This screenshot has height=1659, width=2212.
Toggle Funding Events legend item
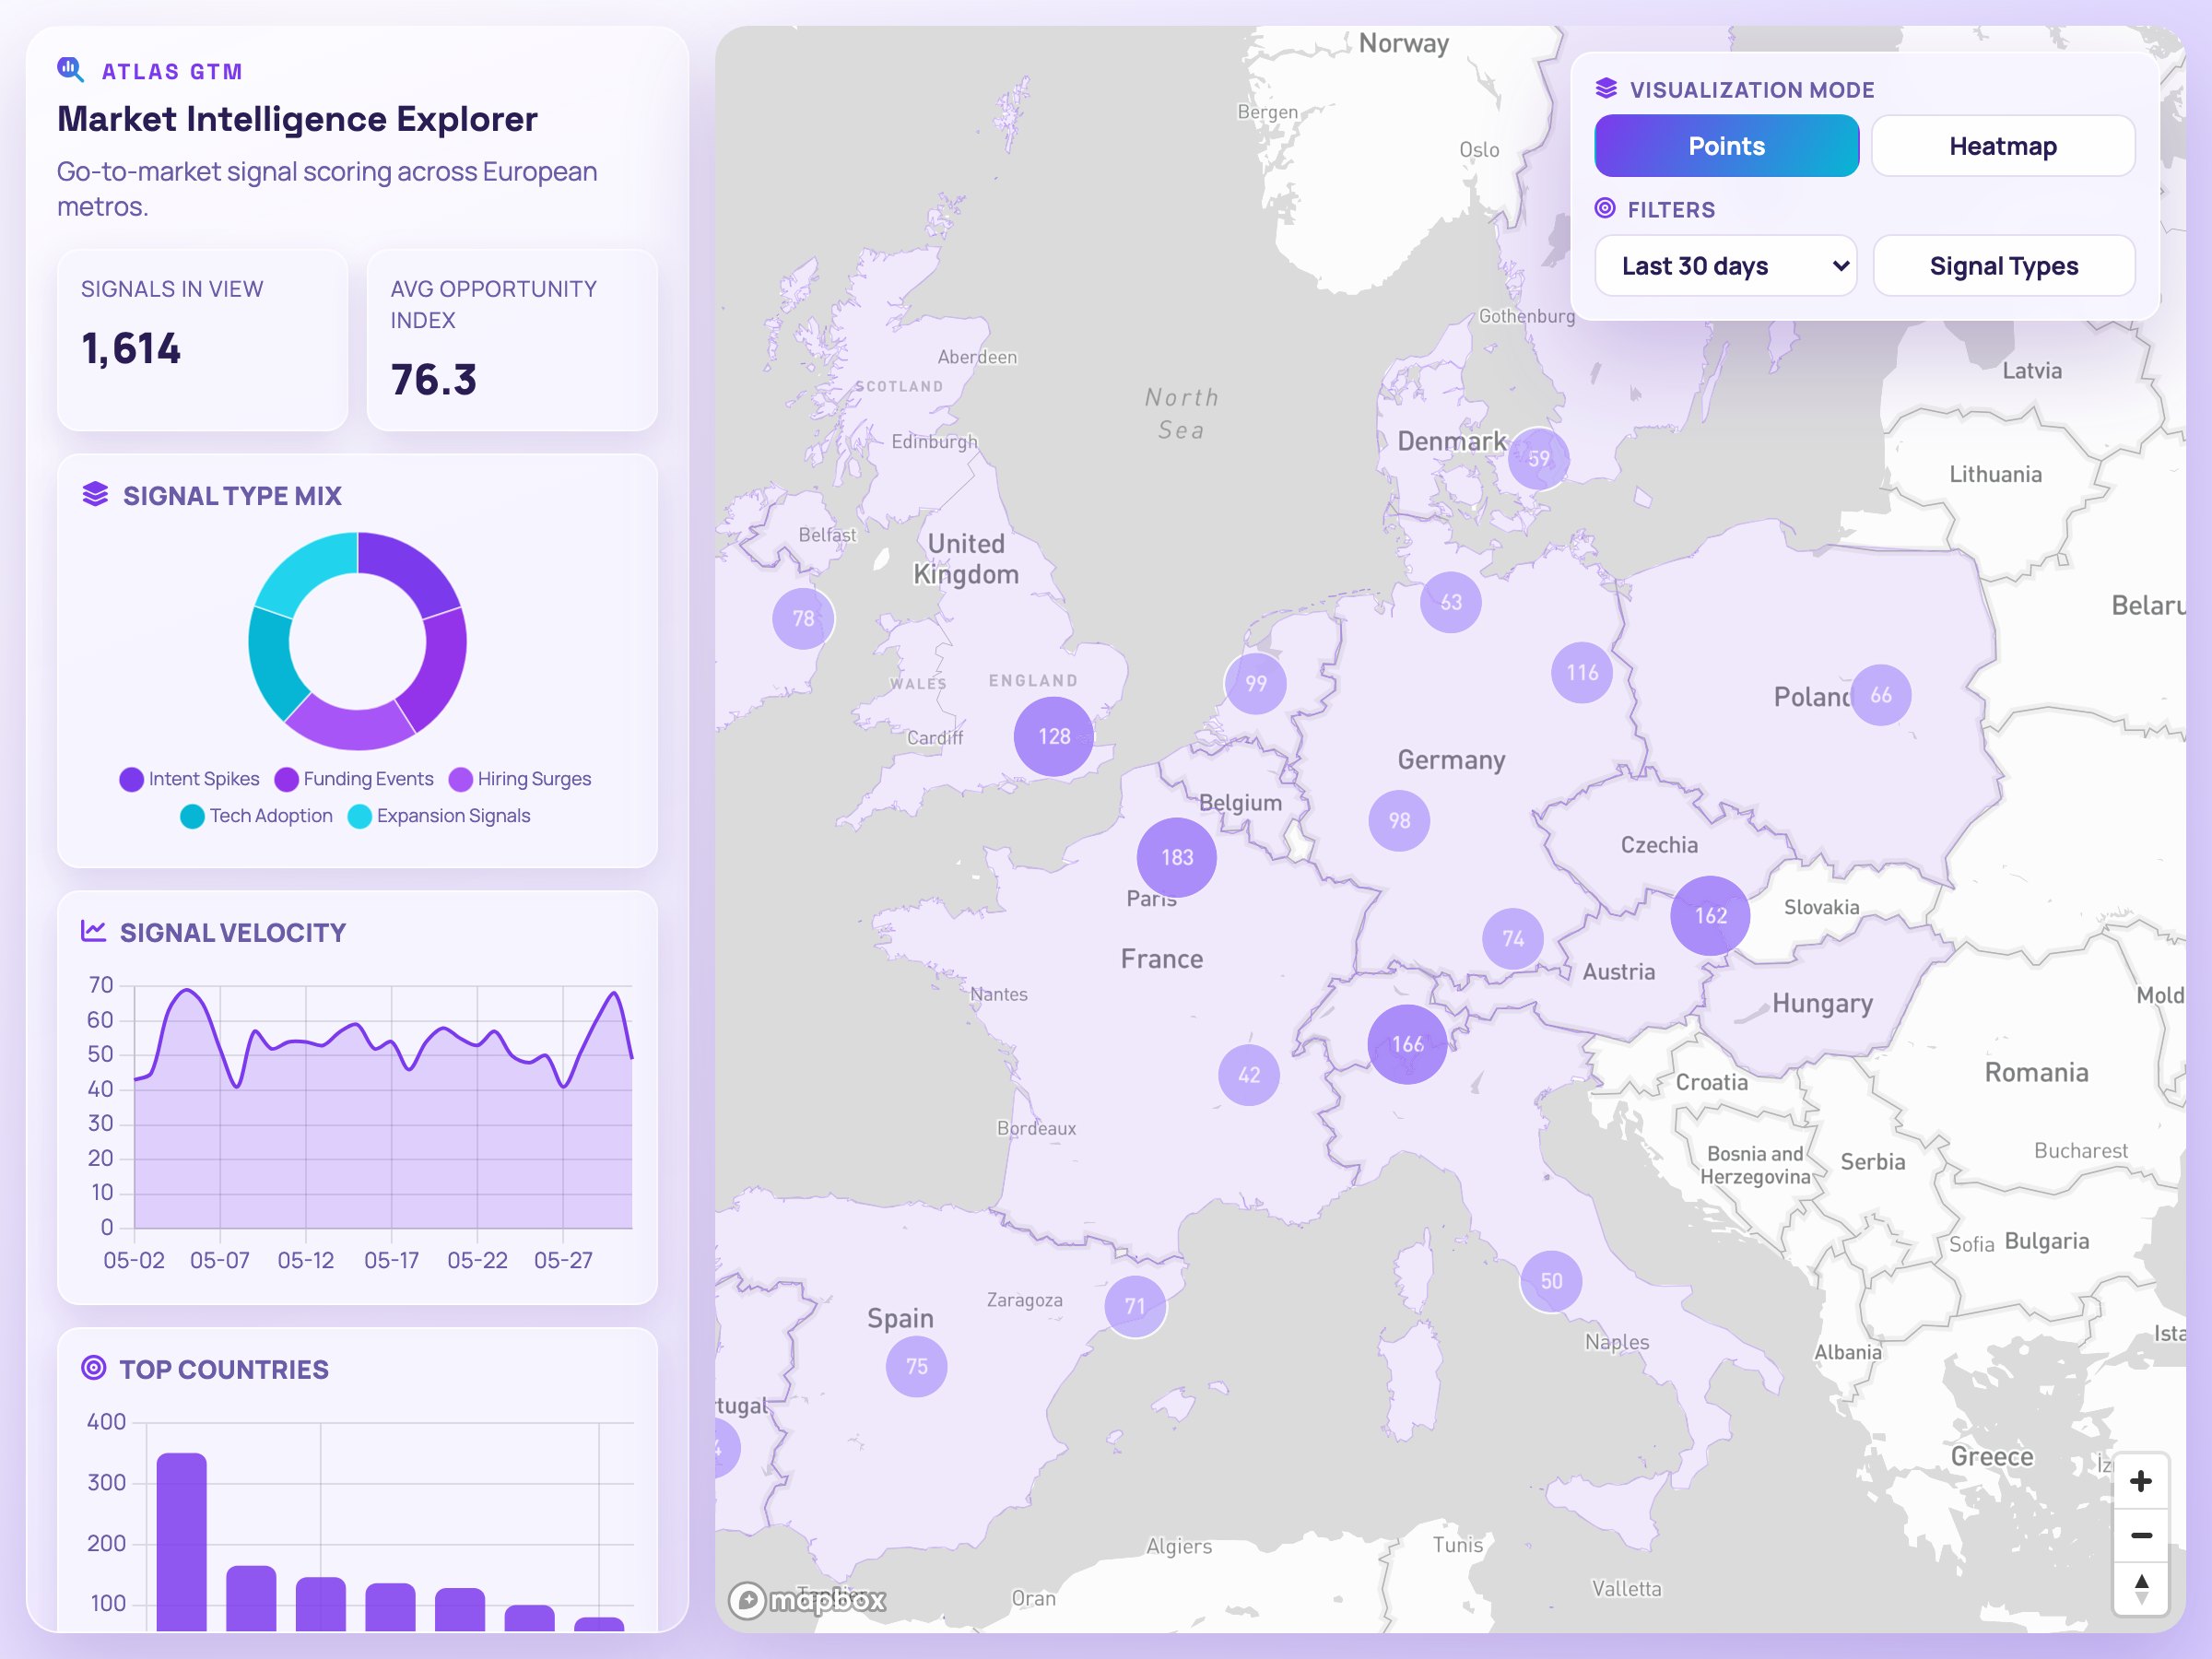pyautogui.click(x=354, y=779)
